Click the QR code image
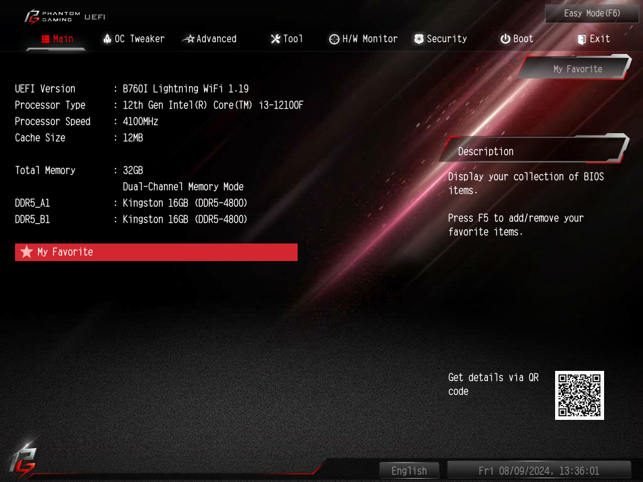Viewport: 643px width, 482px height. click(x=580, y=395)
